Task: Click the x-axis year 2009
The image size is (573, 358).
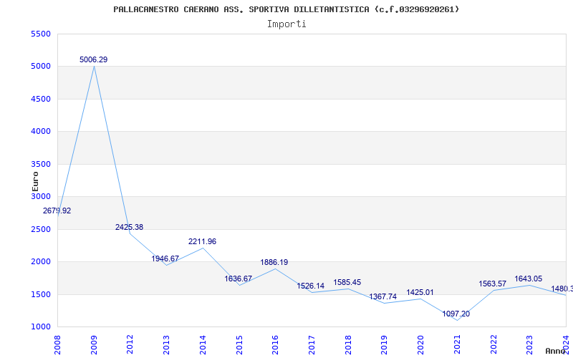Action: tap(94, 345)
